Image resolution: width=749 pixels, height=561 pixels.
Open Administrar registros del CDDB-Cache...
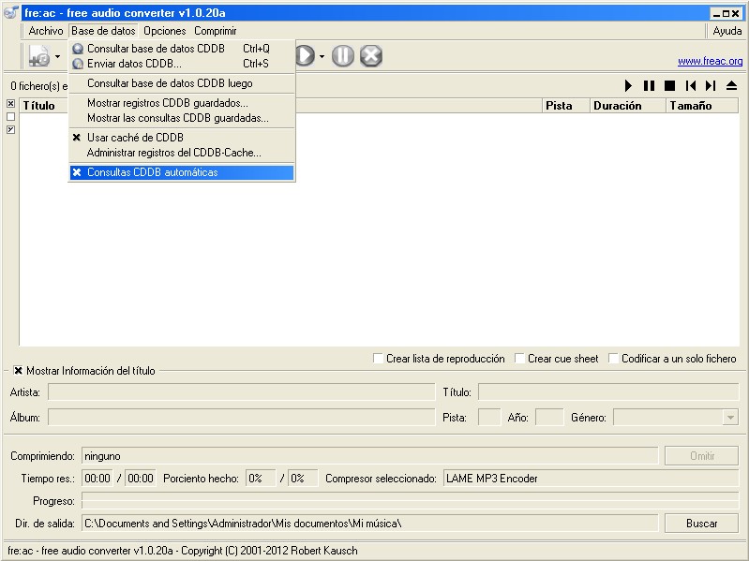182,153
